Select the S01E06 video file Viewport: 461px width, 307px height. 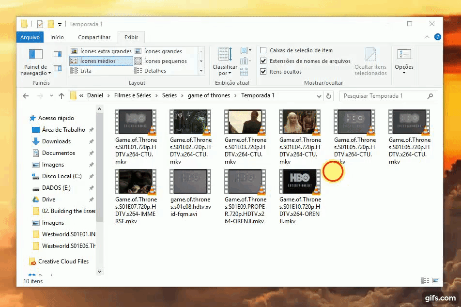(409, 137)
